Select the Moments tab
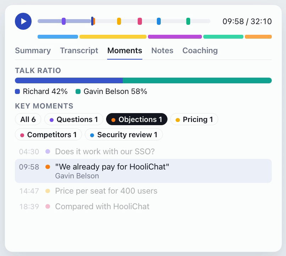This screenshot has height=256, width=286. [x=125, y=51]
